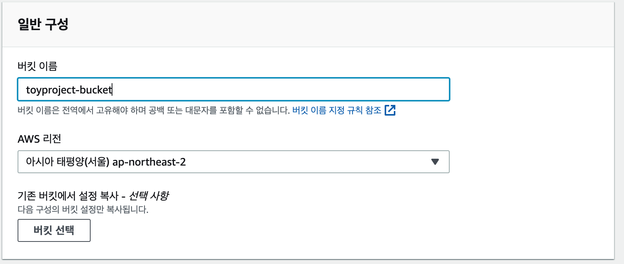This screenshot has height=264, width=624.
Task: Click the 버킷 선택 button
Action: point(54,230)
